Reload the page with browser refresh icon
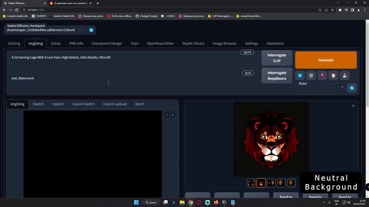 pos(17,10)
